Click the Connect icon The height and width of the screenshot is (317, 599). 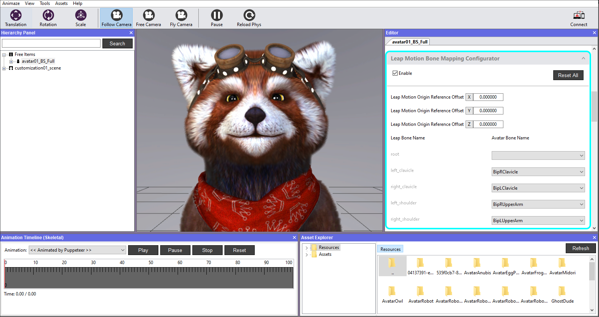(579, 18)
